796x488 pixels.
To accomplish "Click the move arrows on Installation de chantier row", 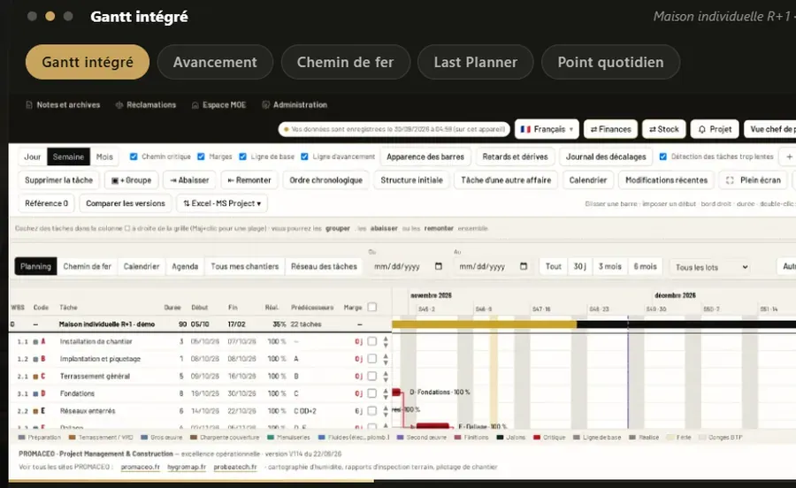I will 386,342.
